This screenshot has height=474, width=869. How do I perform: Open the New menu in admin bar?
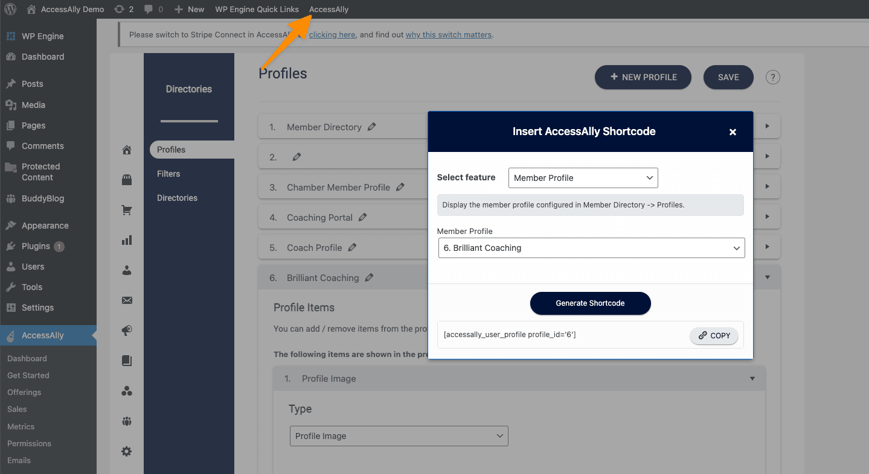click(189, 9)
